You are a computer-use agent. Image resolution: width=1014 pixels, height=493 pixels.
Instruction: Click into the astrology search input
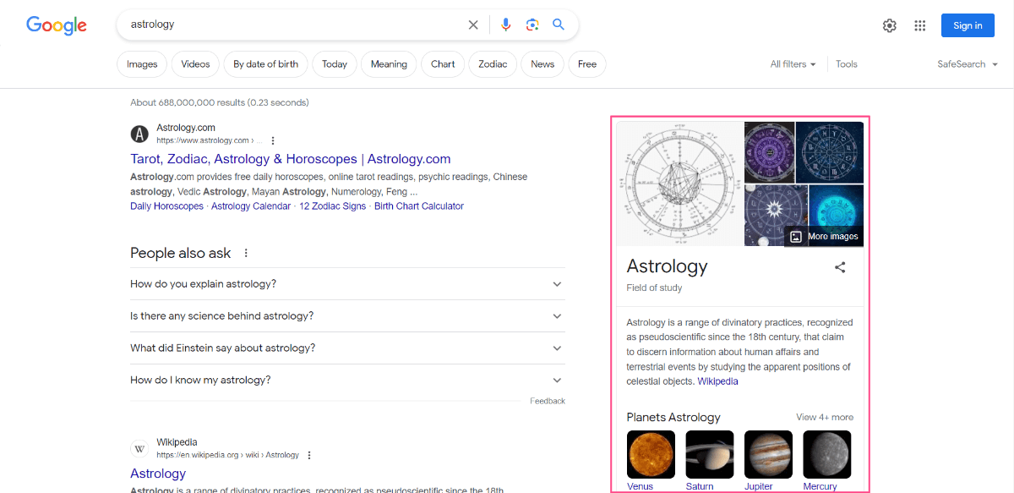292,25
